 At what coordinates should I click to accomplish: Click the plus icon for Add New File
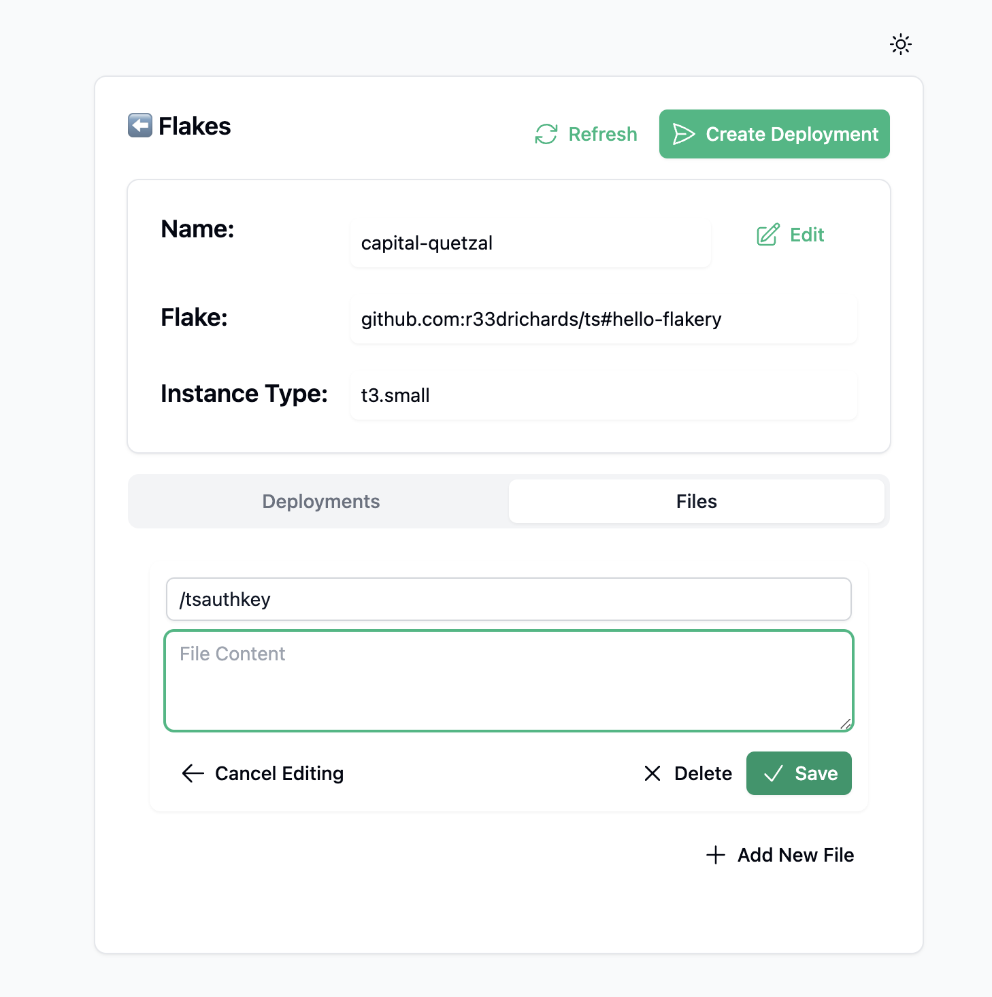tap(716, 855)
